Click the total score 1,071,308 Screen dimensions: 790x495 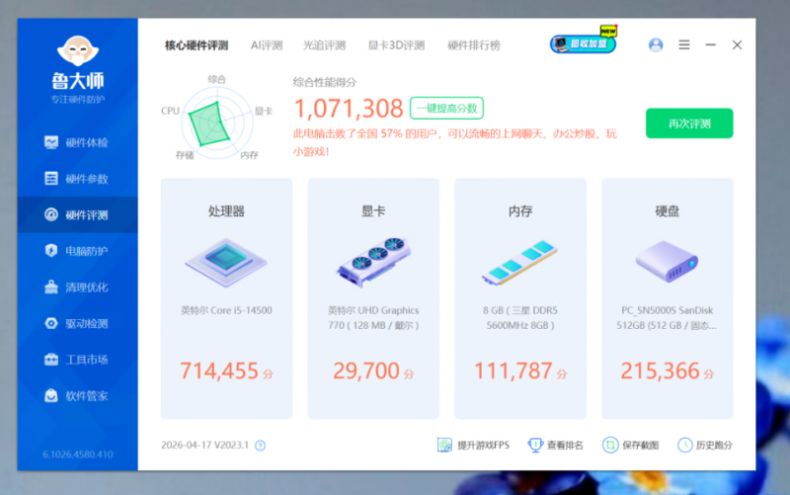(349, 109)
